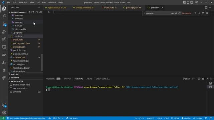Toggle Find in Selection
Viewport: 214px width, 120px height.
[203, 13]
